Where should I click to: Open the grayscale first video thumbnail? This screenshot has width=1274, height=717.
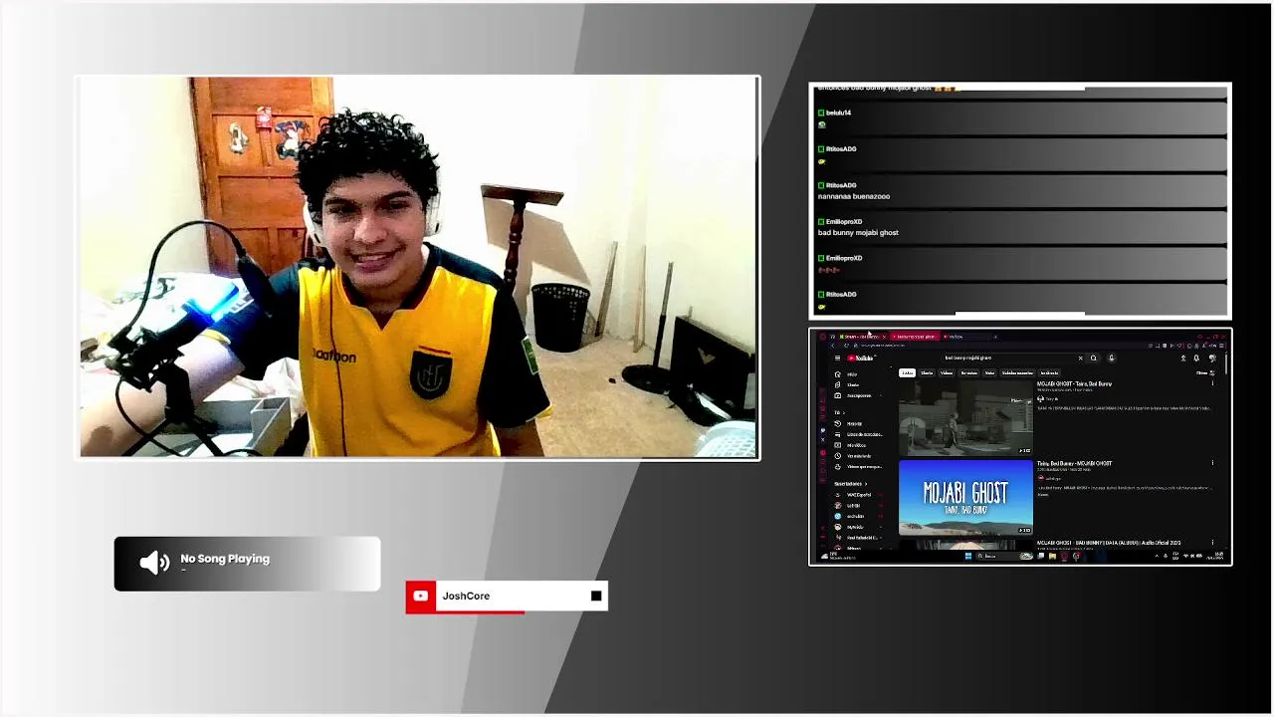pos(965,417)
